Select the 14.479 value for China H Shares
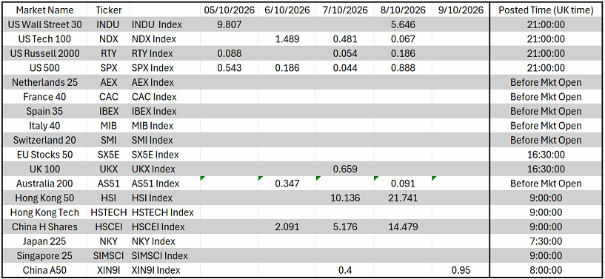The width and height of the screenshot is (605, 279). coord(403,226)
